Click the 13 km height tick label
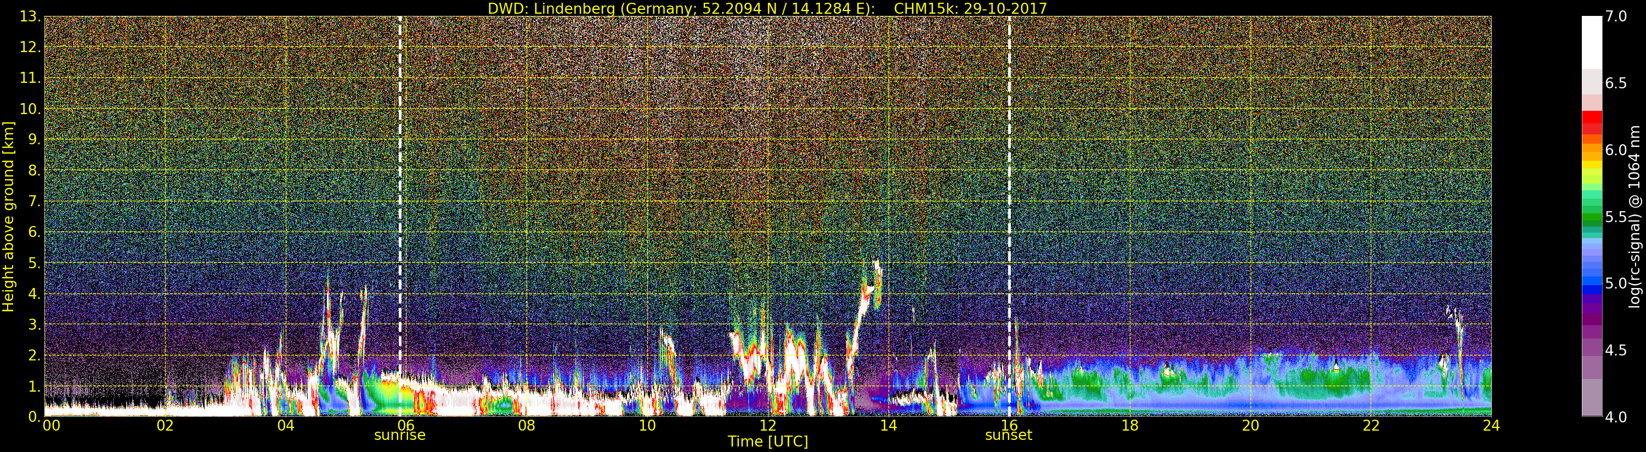The height and width of the screenshot is (452, 1646). [x=30, y=17]
